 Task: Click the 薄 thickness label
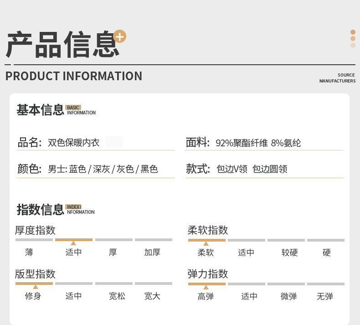point(29,252)
